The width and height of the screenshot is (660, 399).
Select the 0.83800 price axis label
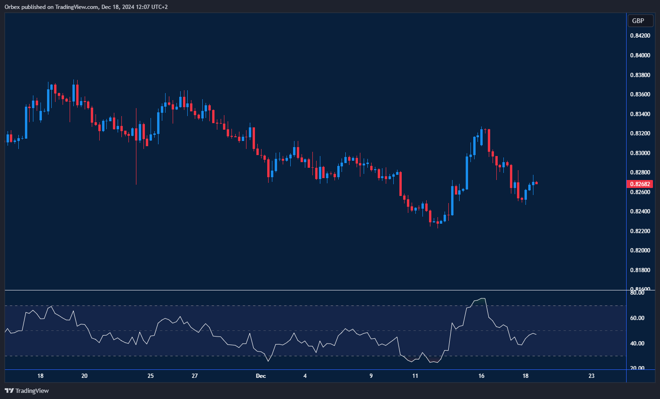(x=640, y=75)
